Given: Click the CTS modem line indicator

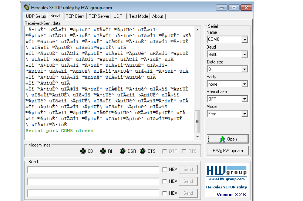Looking at the screenshot, I should pos(142,151).
